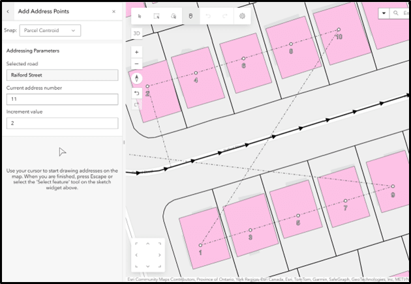
Task: Pan map toward upper-right corner arrow
Action: [x=159, y=244]
